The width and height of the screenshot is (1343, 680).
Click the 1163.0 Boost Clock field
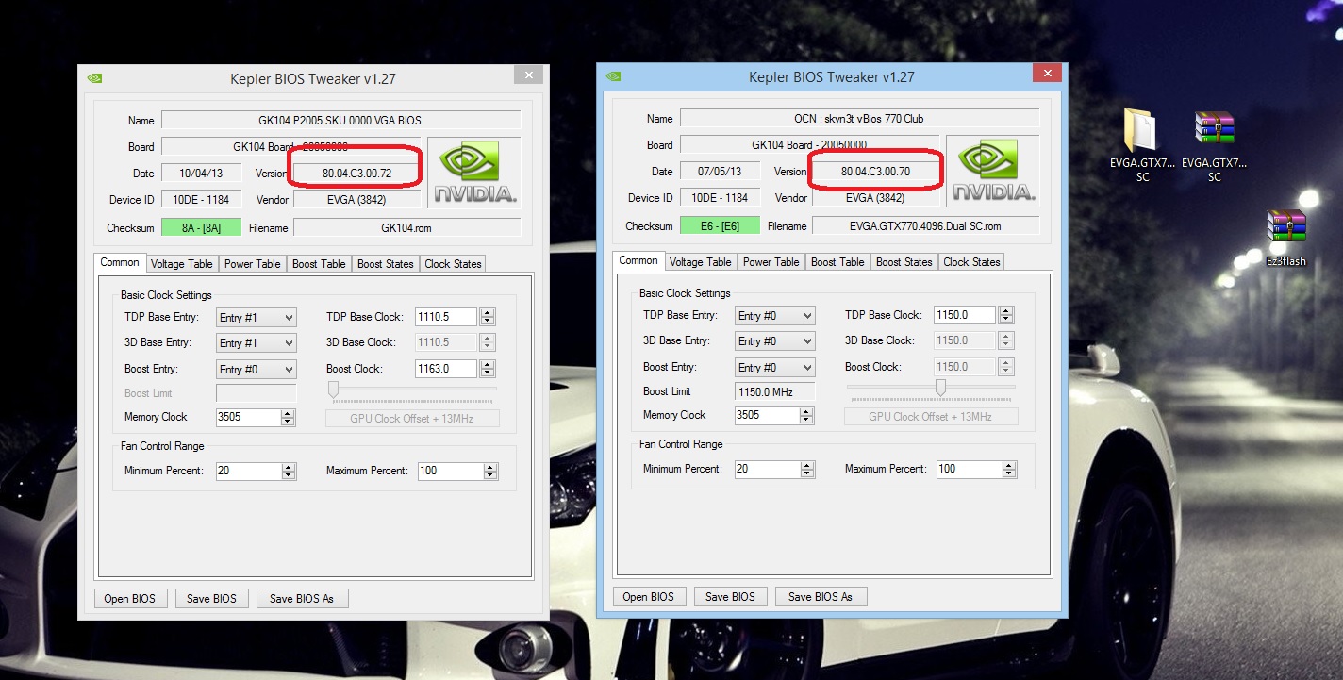(445, 369)
